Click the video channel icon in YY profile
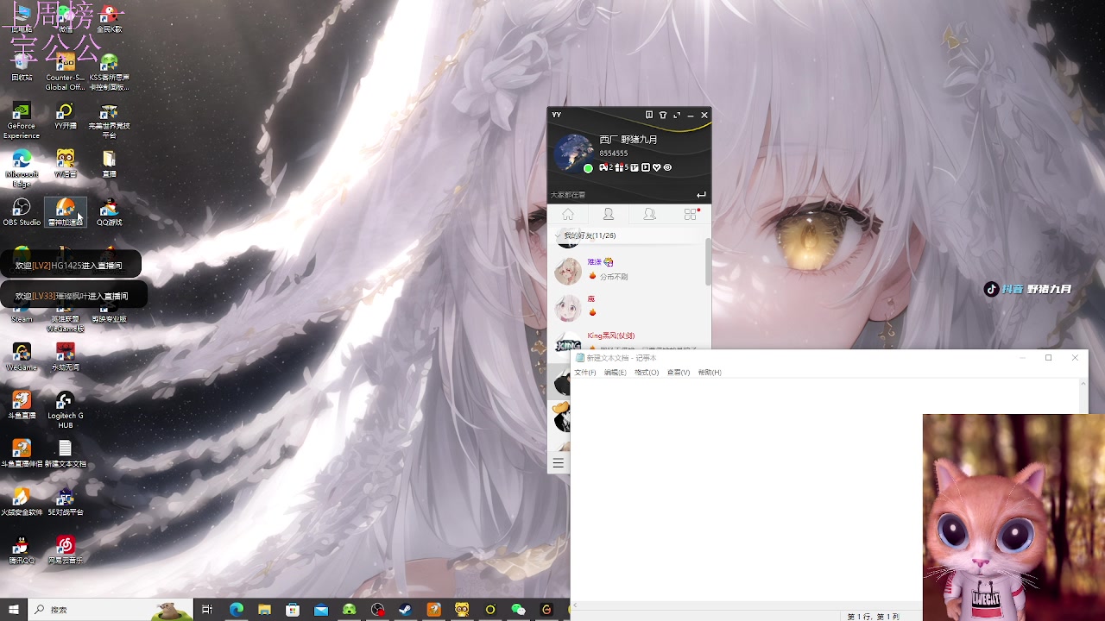The width and height of the screenshot is (1105, 621). pyautogui.click(x=645, y=167)
